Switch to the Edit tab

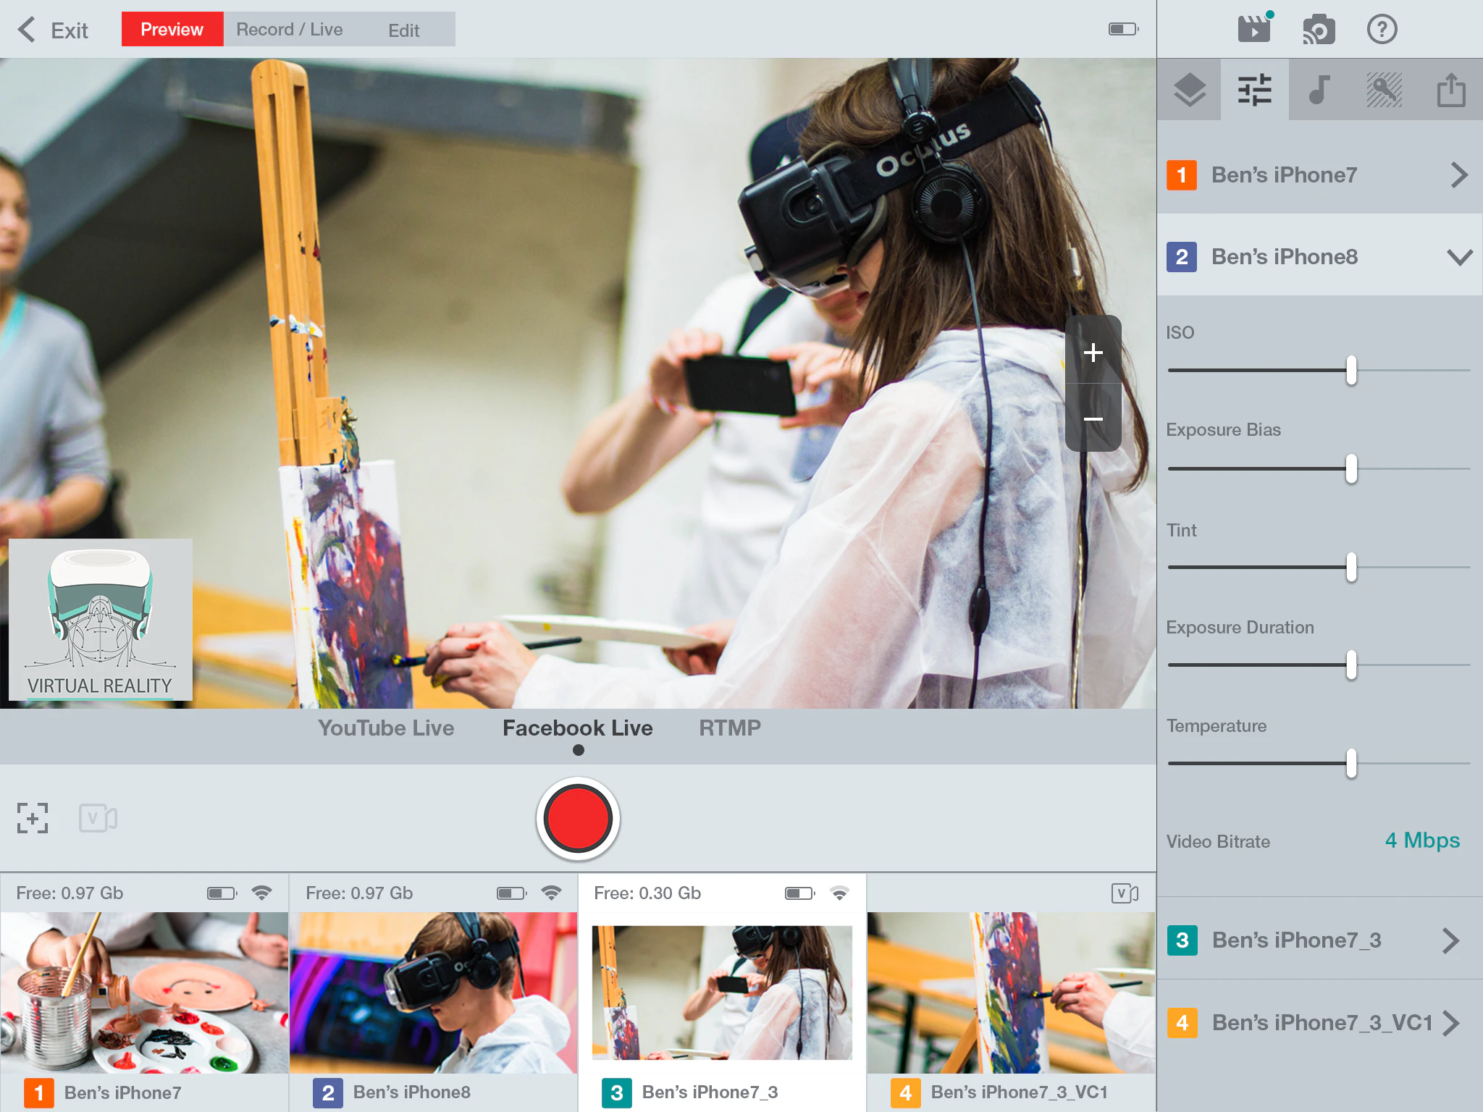pyautogui.click(x=403, y=30)
